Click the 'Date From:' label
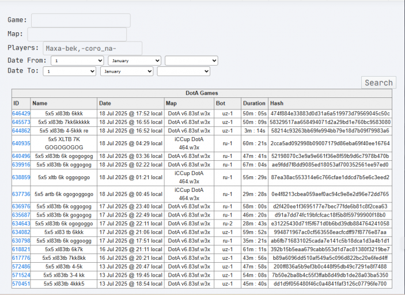405x295 pixels. click(x=27, y=60)
